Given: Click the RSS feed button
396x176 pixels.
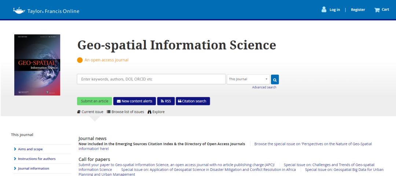Looking at the screenshot, I should click(166, 101).
